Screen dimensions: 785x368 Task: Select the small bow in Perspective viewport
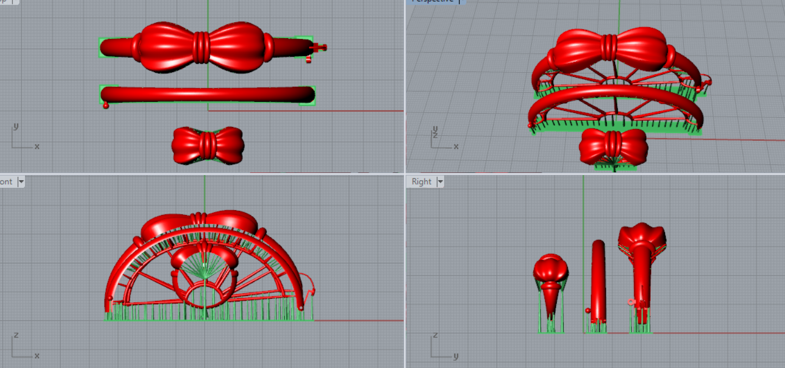point(613,146)
